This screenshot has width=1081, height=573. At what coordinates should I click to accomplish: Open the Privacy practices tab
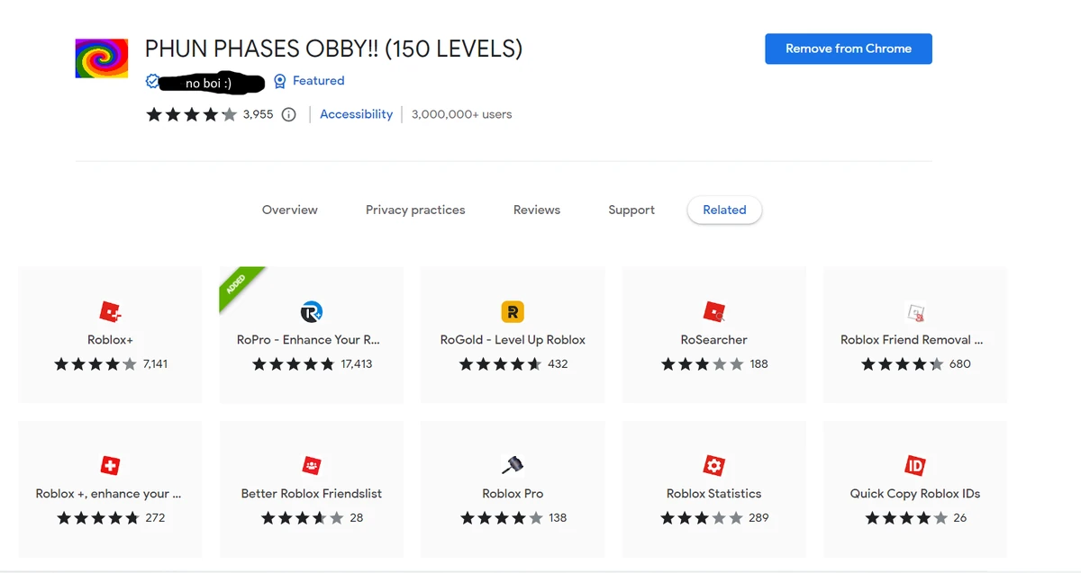click(415, 209)
